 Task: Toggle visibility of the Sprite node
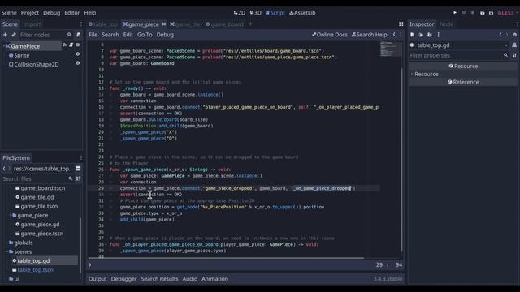coord(78,54)
